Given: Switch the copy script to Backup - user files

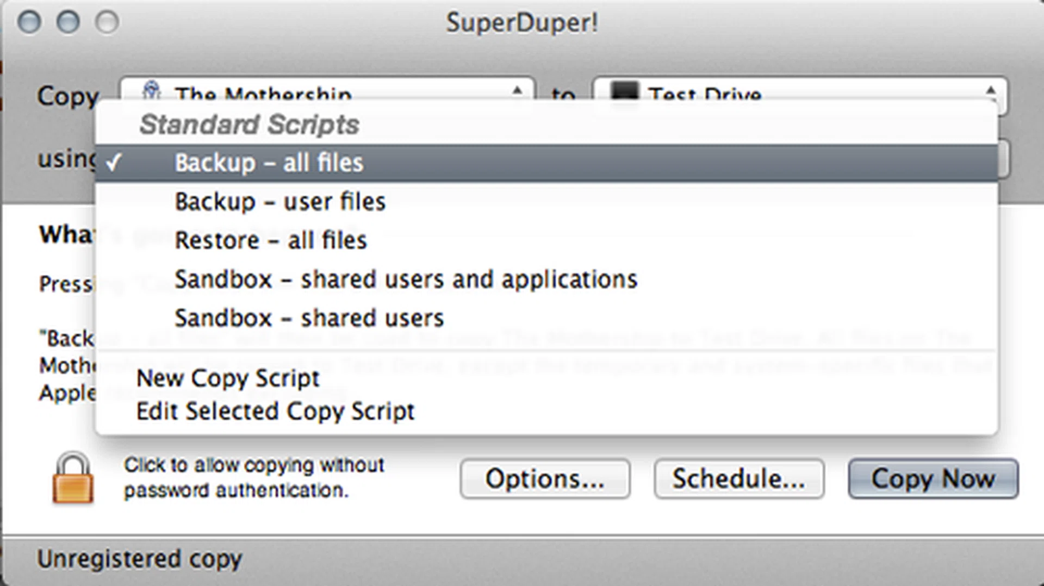Looking at the screenshot, I should pos(279,201).
